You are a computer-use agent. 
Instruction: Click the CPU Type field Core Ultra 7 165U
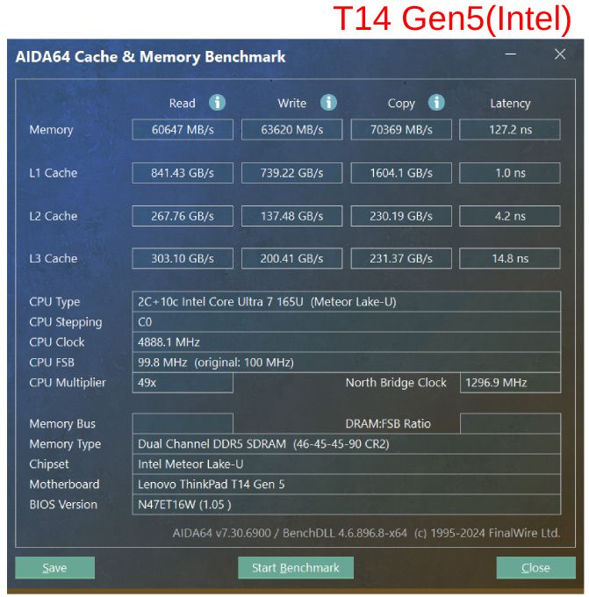point(347,302)
